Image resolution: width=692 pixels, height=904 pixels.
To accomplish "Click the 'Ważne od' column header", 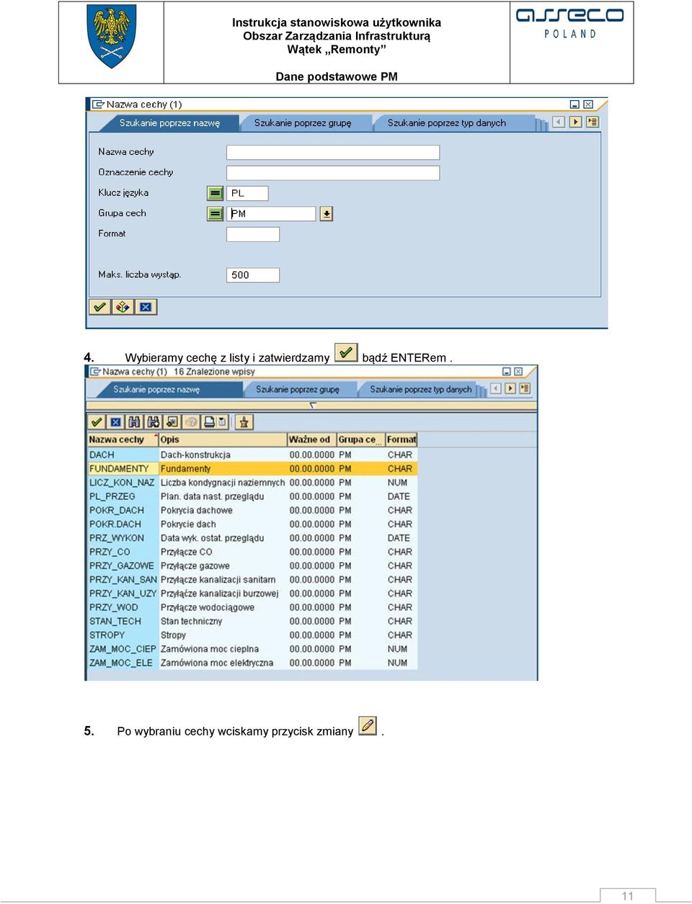I will tap(311, 439).
